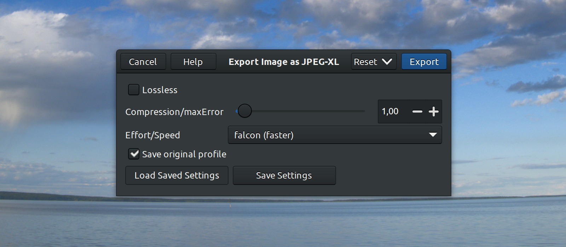Viewport: 566px width, 247px height.
Task: Toggle Lossless compression on
Action: [x=133, y=90]
